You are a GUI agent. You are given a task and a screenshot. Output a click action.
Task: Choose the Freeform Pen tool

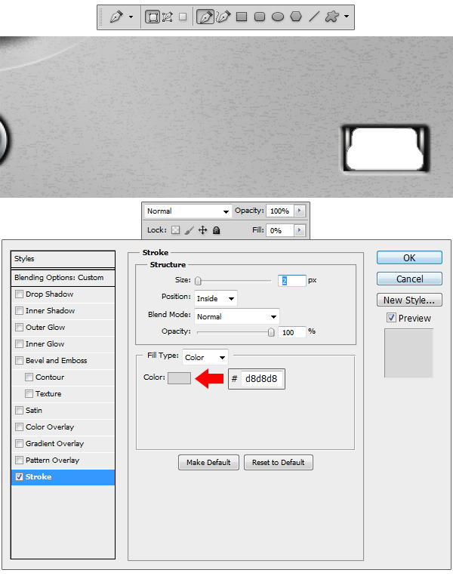(x=223, y=17)
